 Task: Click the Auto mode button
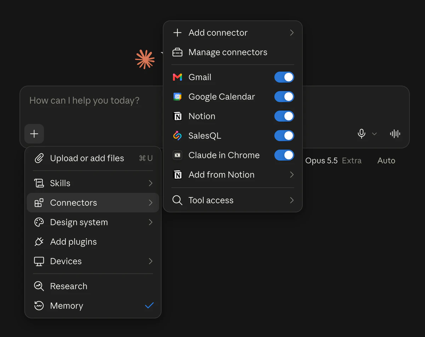(x=386, y=161)
